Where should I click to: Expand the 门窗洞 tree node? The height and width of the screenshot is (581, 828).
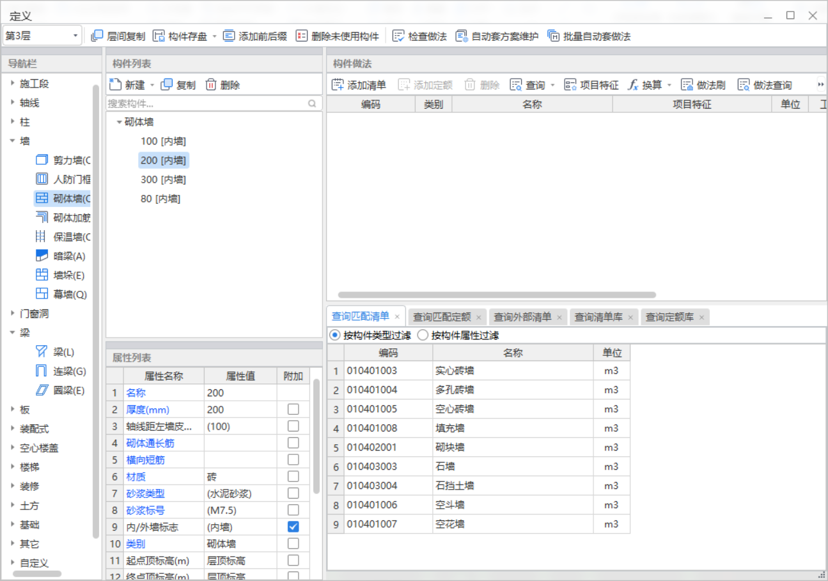pos(12,314)
